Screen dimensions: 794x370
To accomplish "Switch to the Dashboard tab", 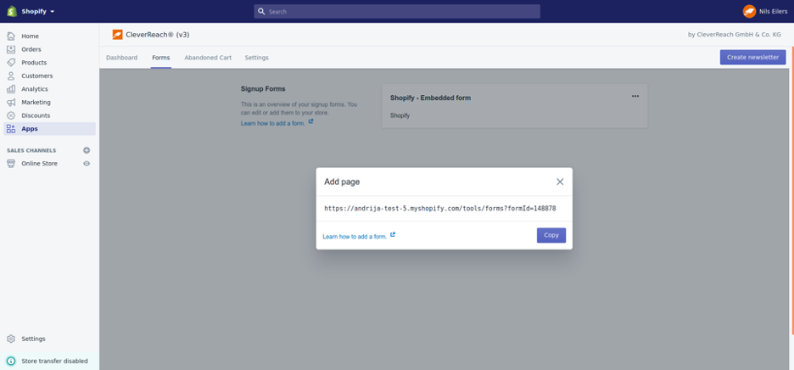I will [121, 58].
